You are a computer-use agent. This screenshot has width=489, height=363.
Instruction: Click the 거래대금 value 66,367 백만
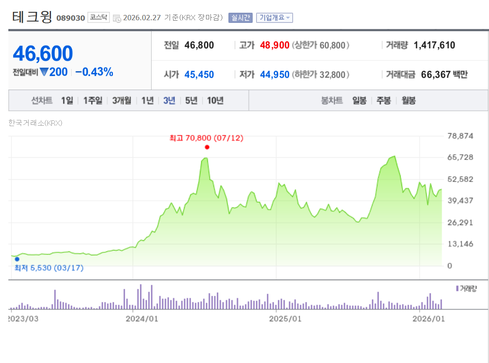pos(444,75)
